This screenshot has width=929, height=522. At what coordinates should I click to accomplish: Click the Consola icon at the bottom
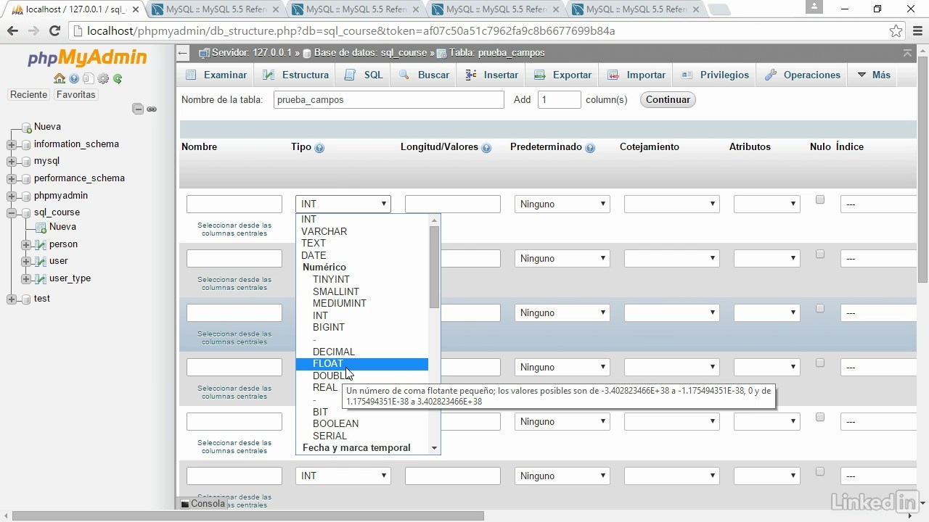click(185, 504)
